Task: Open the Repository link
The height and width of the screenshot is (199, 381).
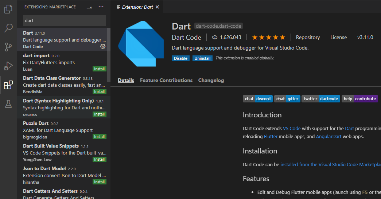Action: coord(308,37)
